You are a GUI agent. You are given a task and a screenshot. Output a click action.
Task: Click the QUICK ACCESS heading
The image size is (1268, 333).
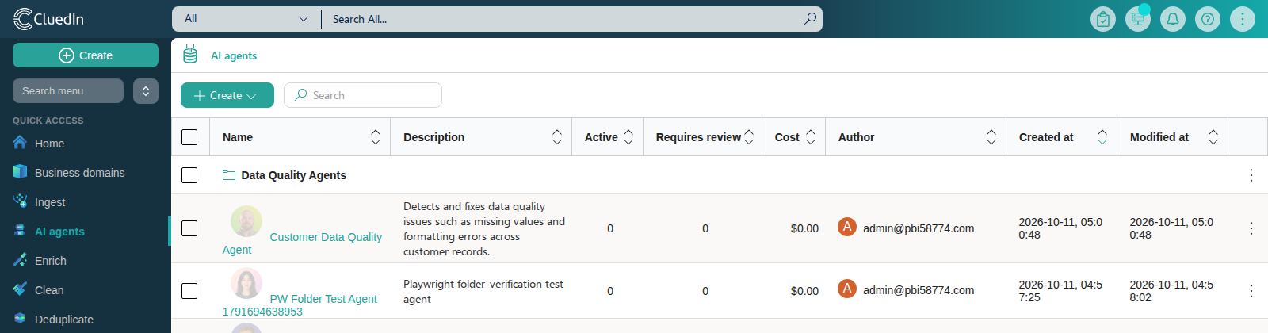pos(48,121)
